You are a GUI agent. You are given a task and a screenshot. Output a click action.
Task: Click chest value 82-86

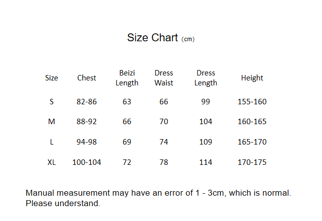pyautogui.click(x=87, y=102)
